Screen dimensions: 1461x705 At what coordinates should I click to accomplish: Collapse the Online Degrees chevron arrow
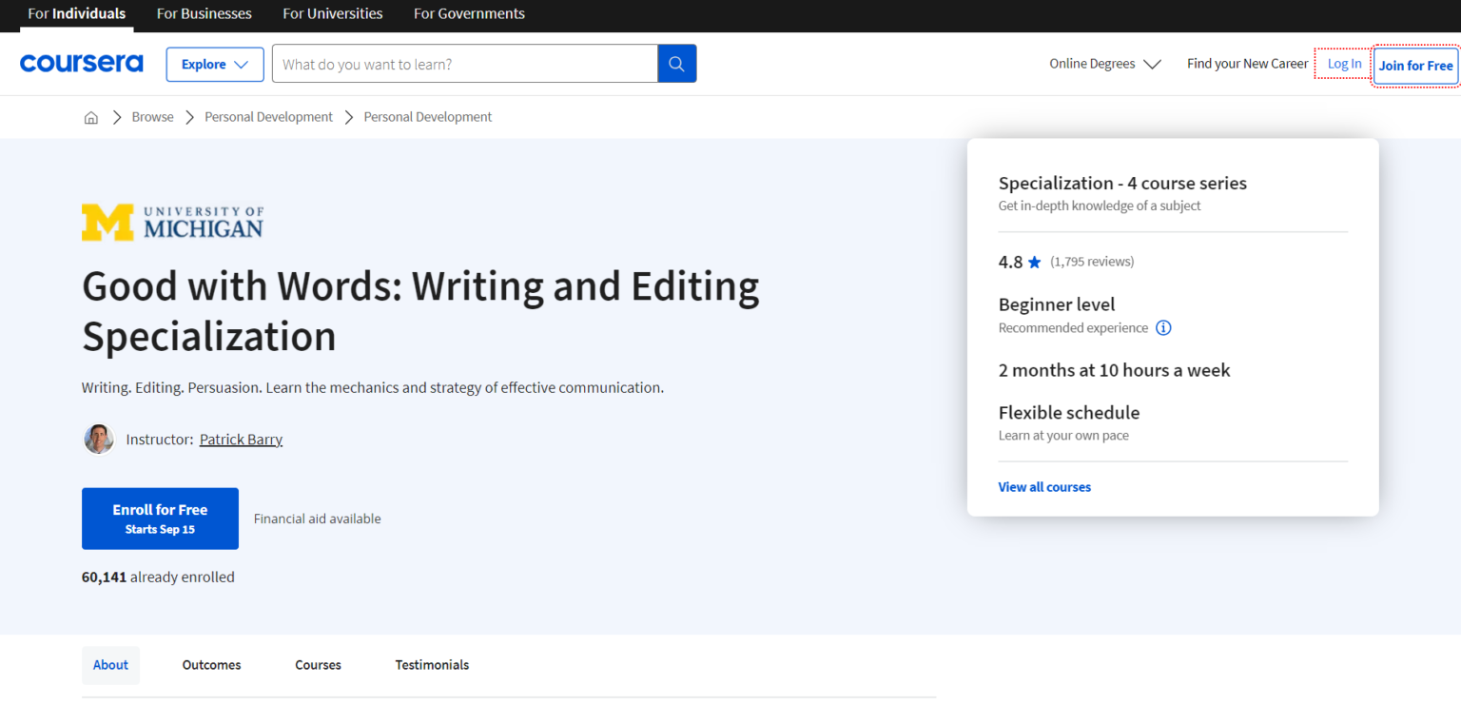1152,64
